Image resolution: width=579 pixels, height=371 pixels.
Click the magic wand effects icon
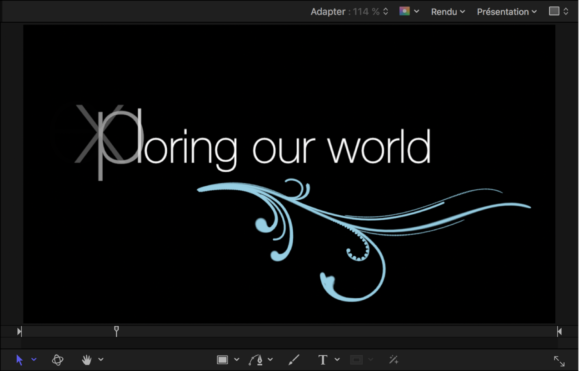coord(394,360)
